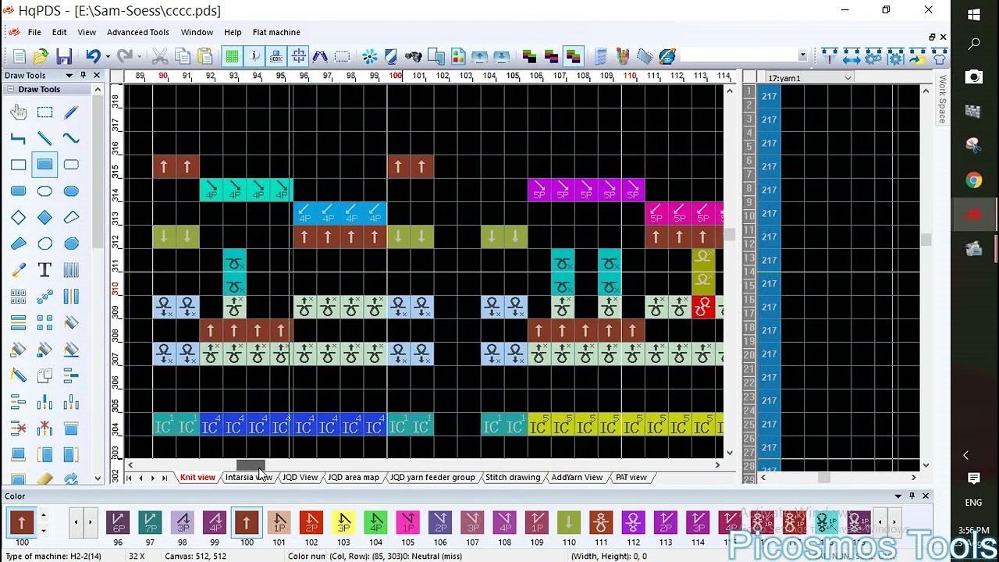
Task: Open the 17:yarn1 dropdown
Action: pyautogui.click(x=848, y=78)
